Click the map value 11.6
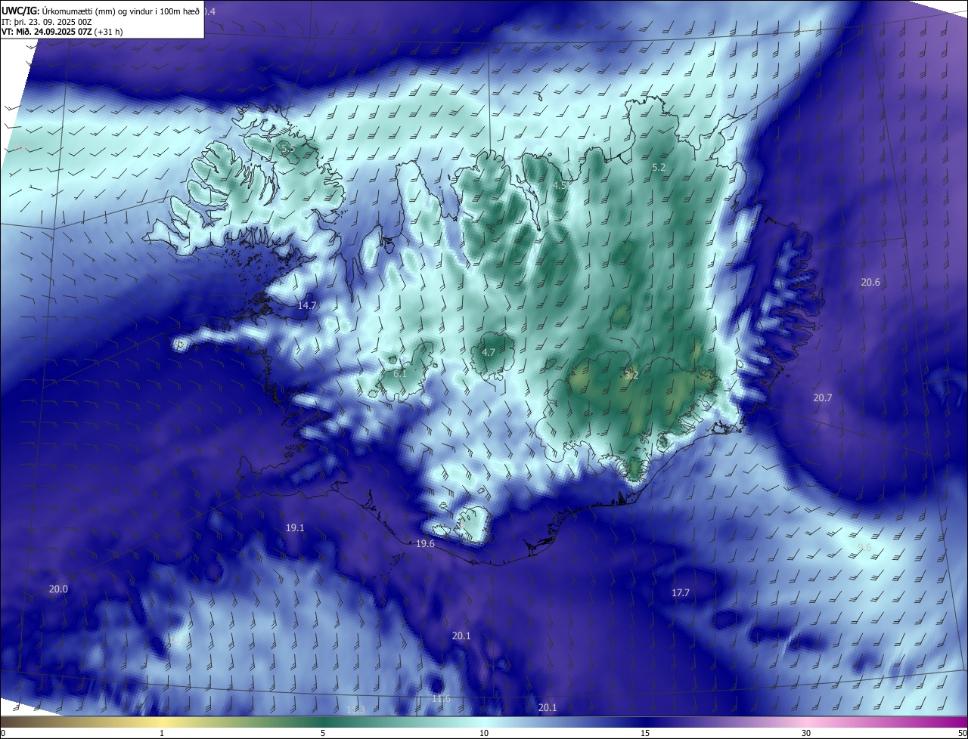The width and height of the screenshot is (968, 739). tap(441, 700)
